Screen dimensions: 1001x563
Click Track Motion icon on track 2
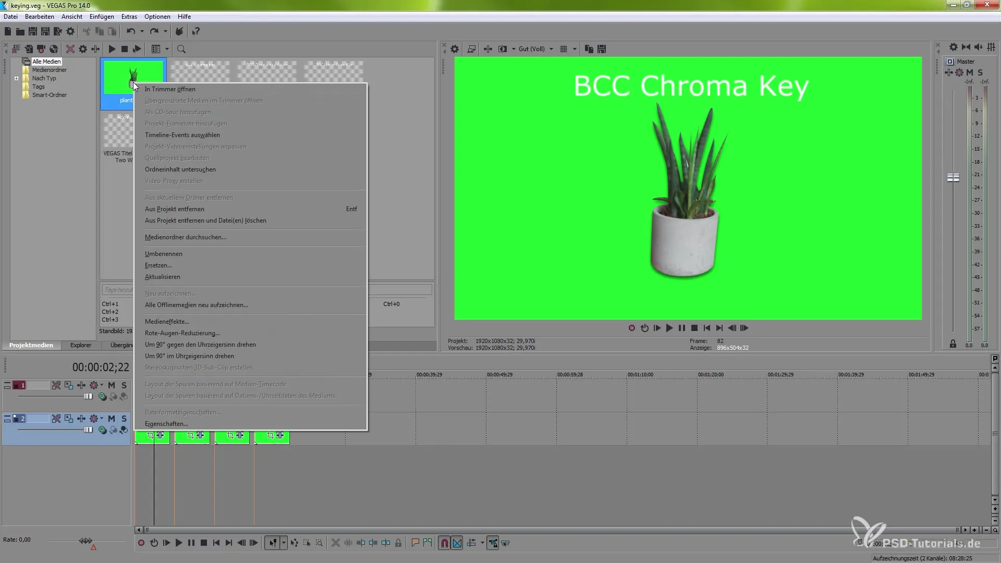coord(69,419)
